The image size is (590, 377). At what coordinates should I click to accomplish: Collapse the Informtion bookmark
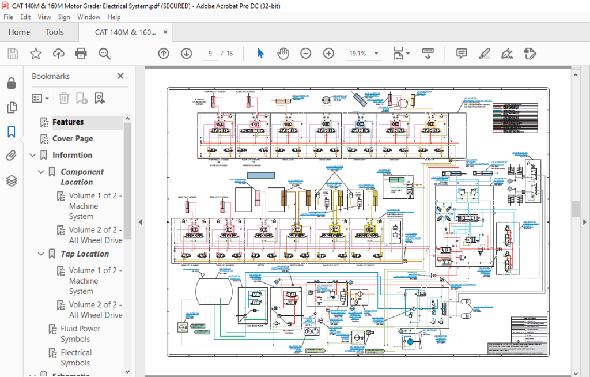[x=33, y=155]
